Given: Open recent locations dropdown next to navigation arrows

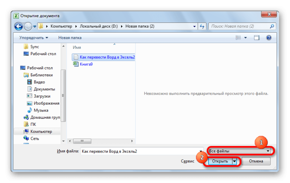Looking at the screenshot, I should (x=34, y=27).
